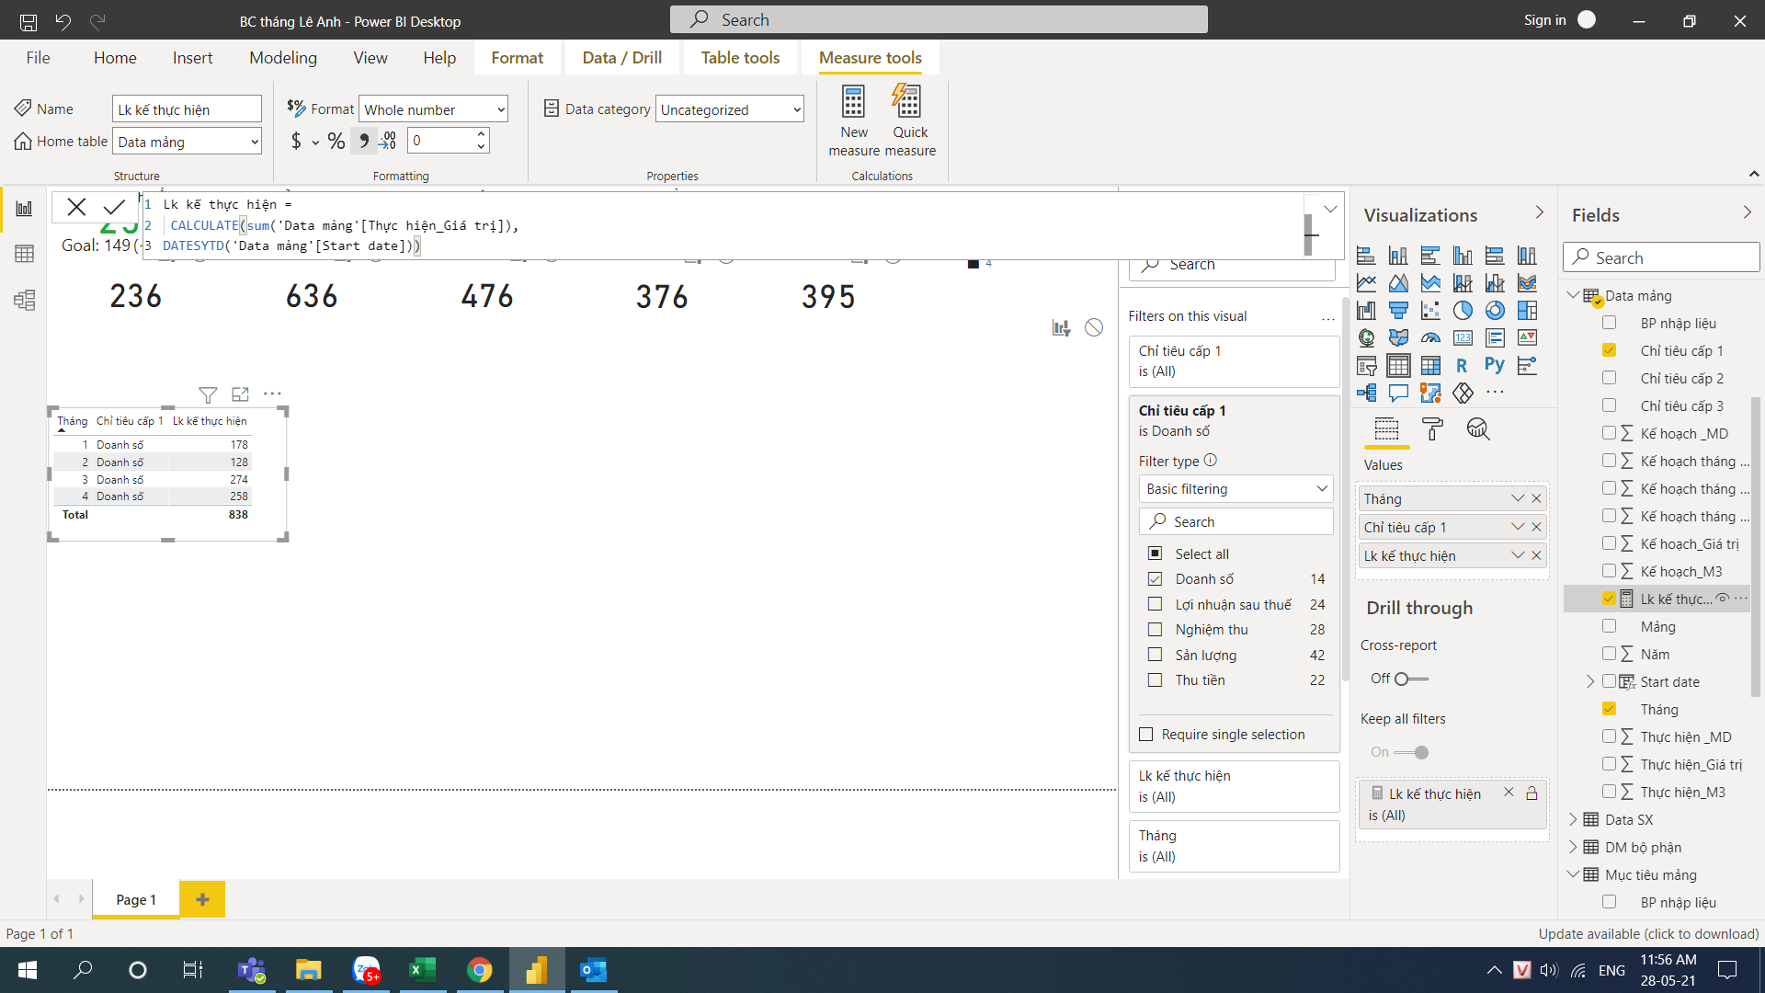Screen dimensions: 1765x993
Task: Open the Format dropdown showing Whole number
Action: tap(433, 109)
